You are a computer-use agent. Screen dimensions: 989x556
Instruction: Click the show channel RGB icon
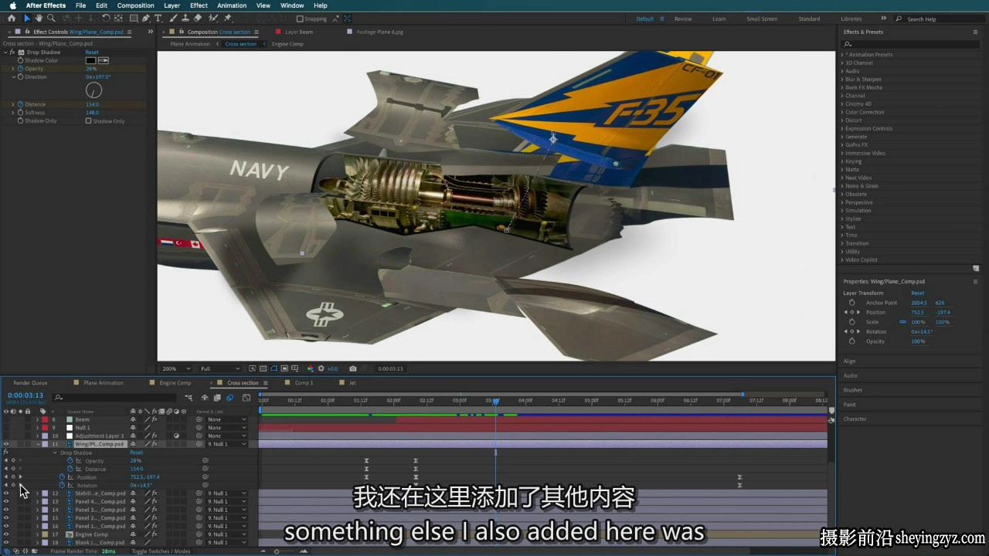tap(311, 368)
